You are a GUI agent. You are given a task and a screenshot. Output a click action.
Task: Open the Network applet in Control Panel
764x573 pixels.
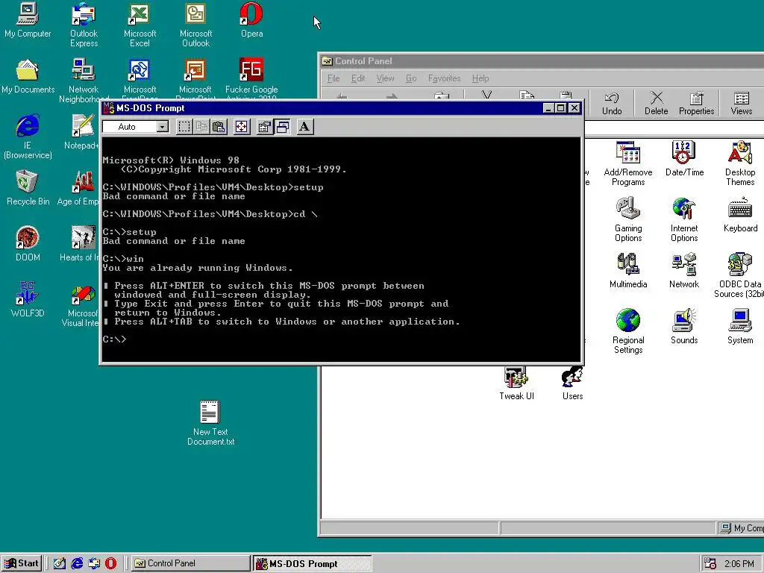684,270
